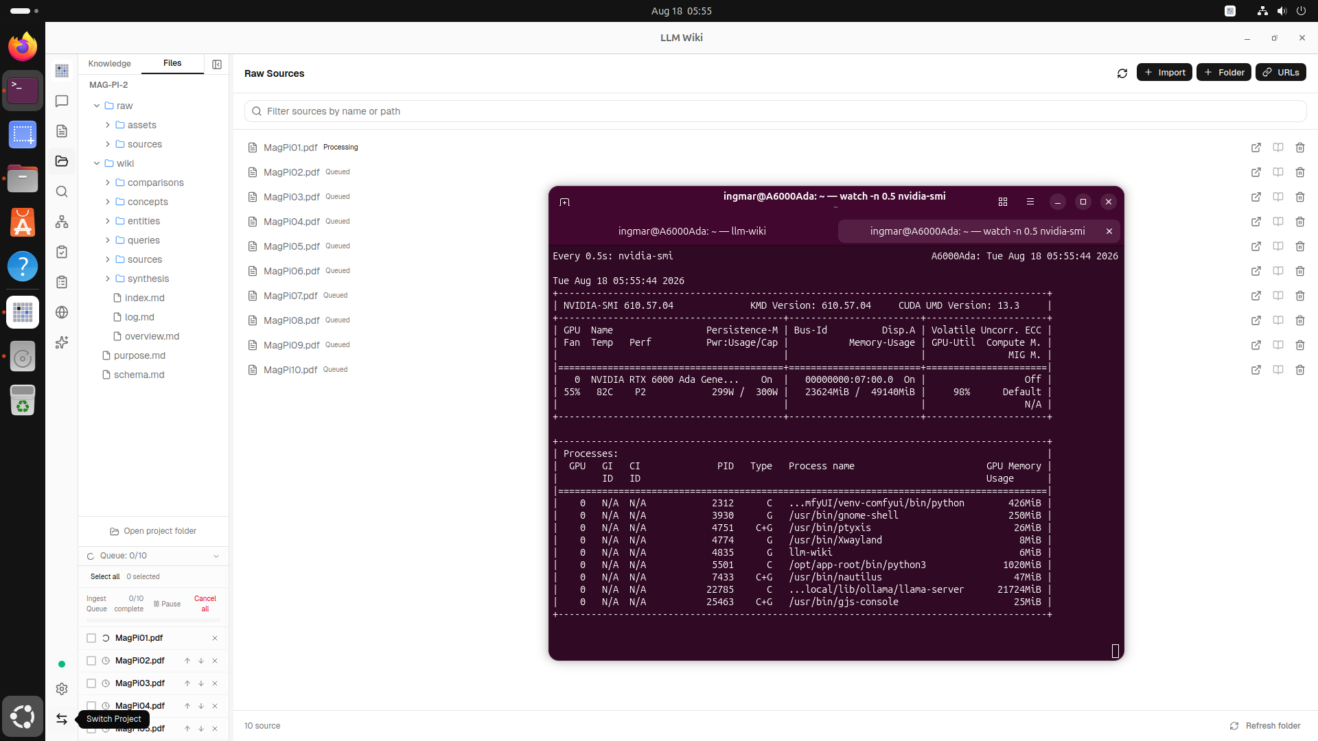Collapse the raw folder in the tree

[97, 106]
